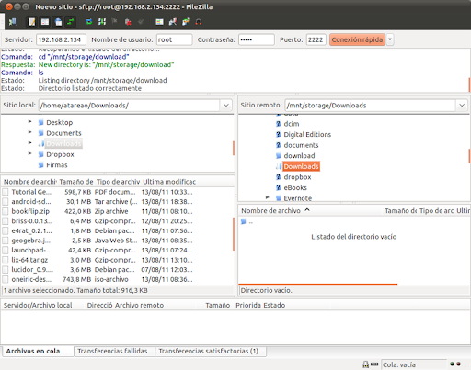Click the Archivo remoto queue column header
The width and height of the screenshot is (471, 370).
pos(139,305)
